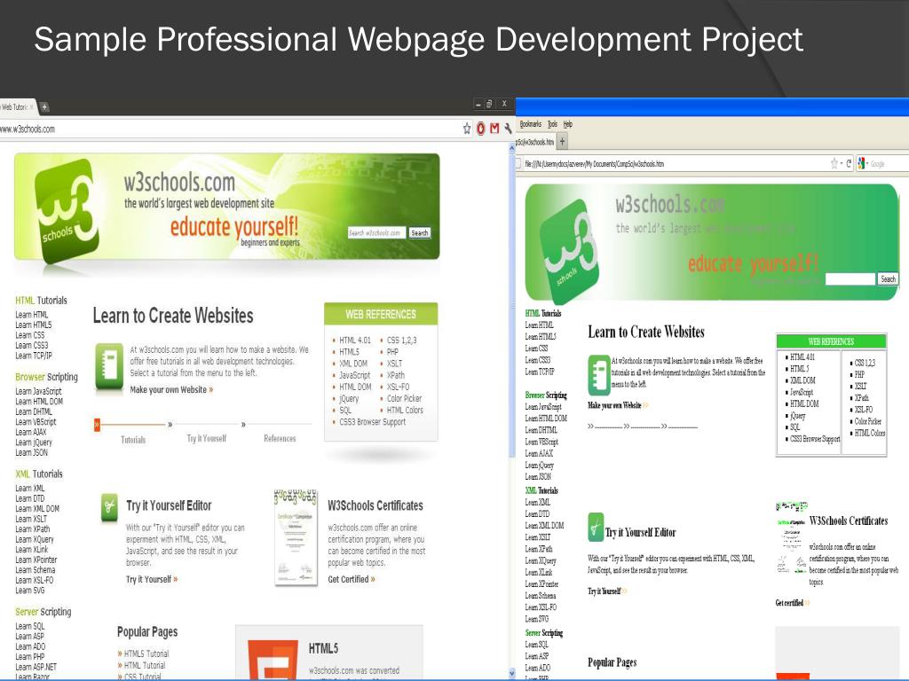Click the References step label
Viewport: 909px width, 681px height.
point(280,438)
